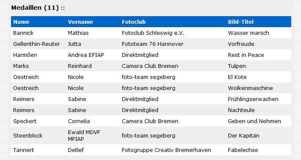Image resolution: width=301 pixels, height=160 pixels.
Task: Select the Wolkenmaschine title cell
Action: coord(250,88)
